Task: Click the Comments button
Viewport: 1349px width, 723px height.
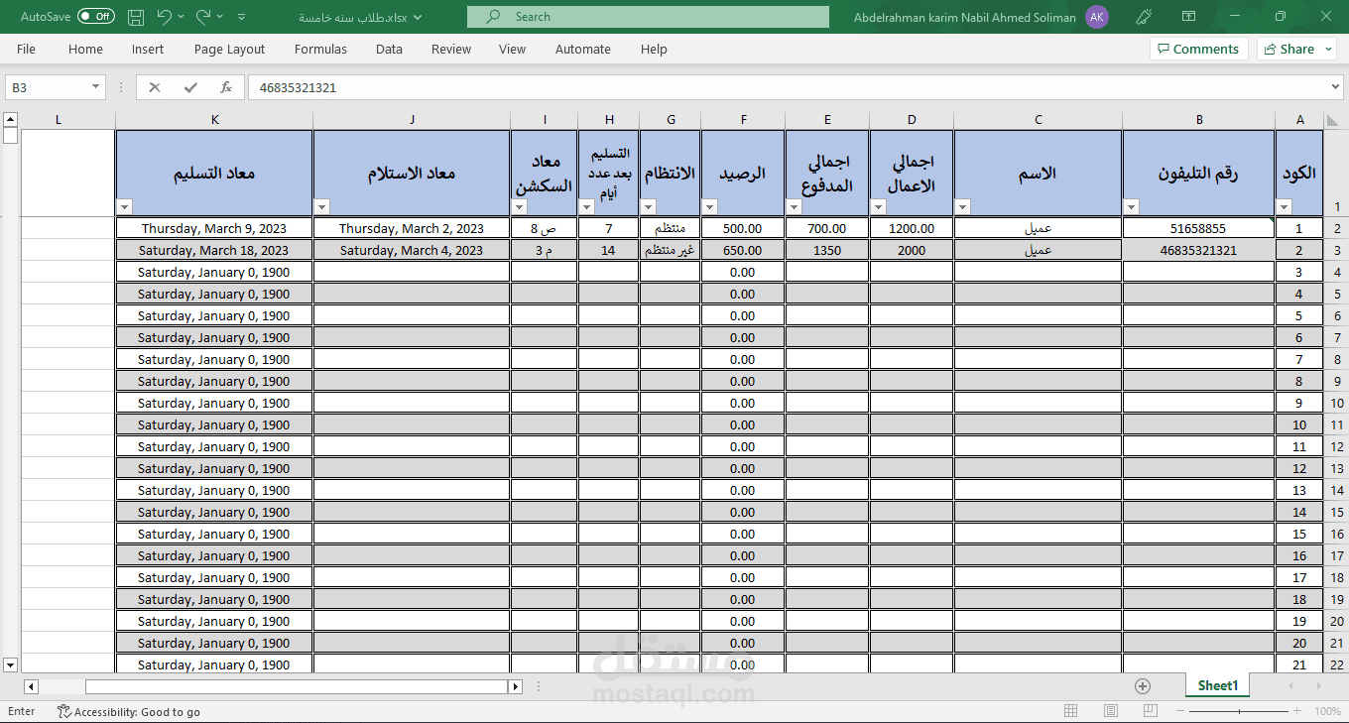Action: [1197, 49]
